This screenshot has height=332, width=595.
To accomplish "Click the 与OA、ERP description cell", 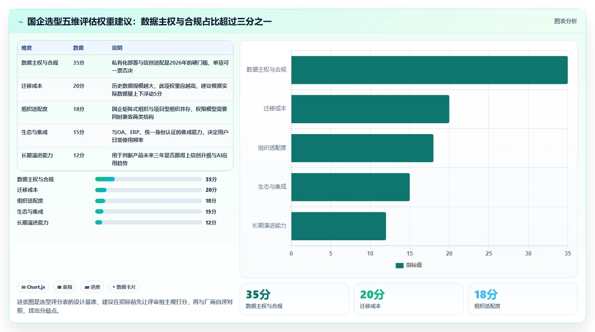I will [170, 136].
